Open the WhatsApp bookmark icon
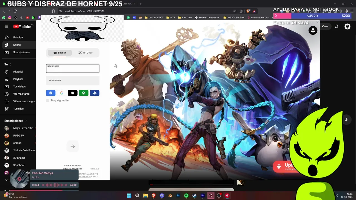The height and width of the screenshot is (200, 356). (4, 17)
